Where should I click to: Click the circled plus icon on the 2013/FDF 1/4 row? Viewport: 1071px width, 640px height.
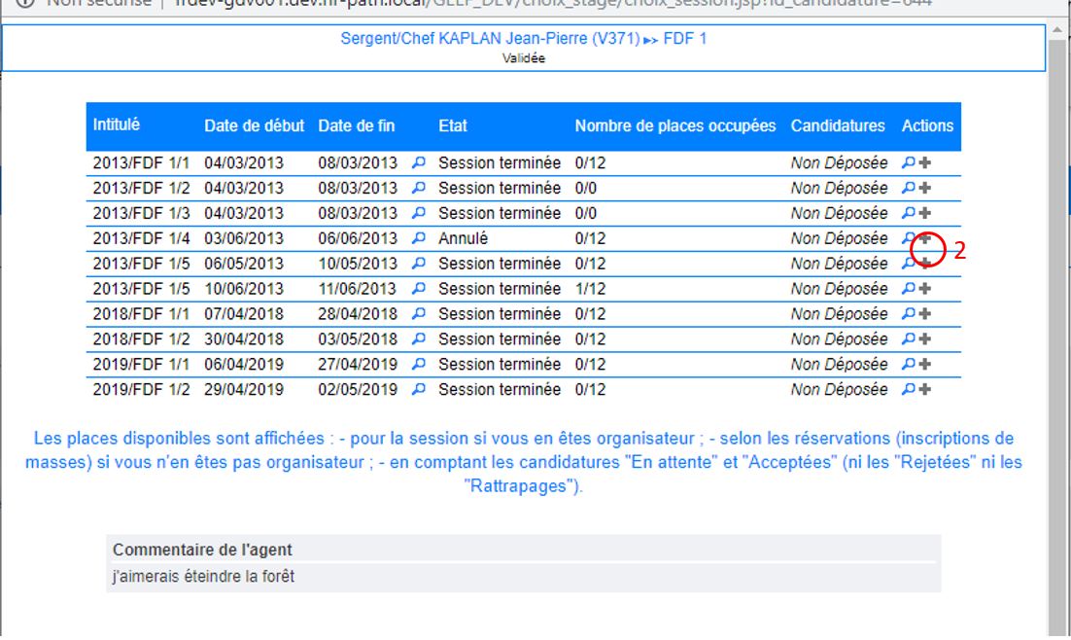(925, 238)
